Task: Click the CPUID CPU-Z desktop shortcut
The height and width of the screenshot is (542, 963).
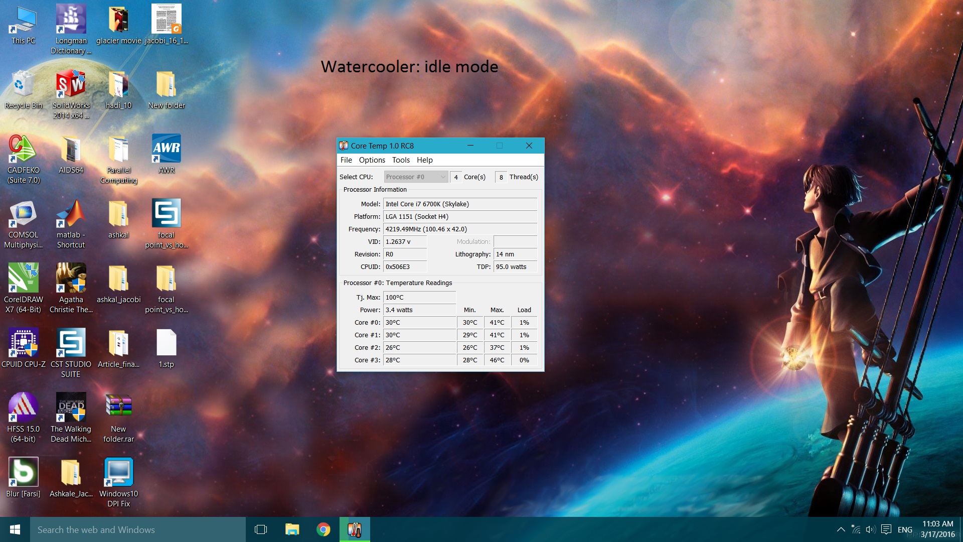Action: click(23, 343)
